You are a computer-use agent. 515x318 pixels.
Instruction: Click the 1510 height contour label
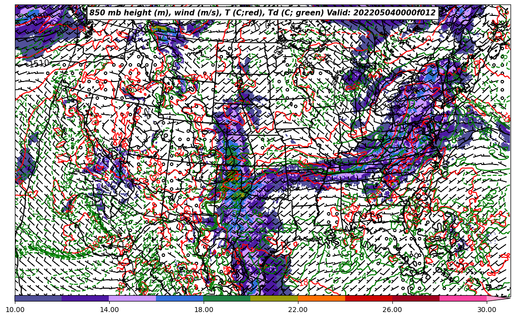(x=38, y=64)
